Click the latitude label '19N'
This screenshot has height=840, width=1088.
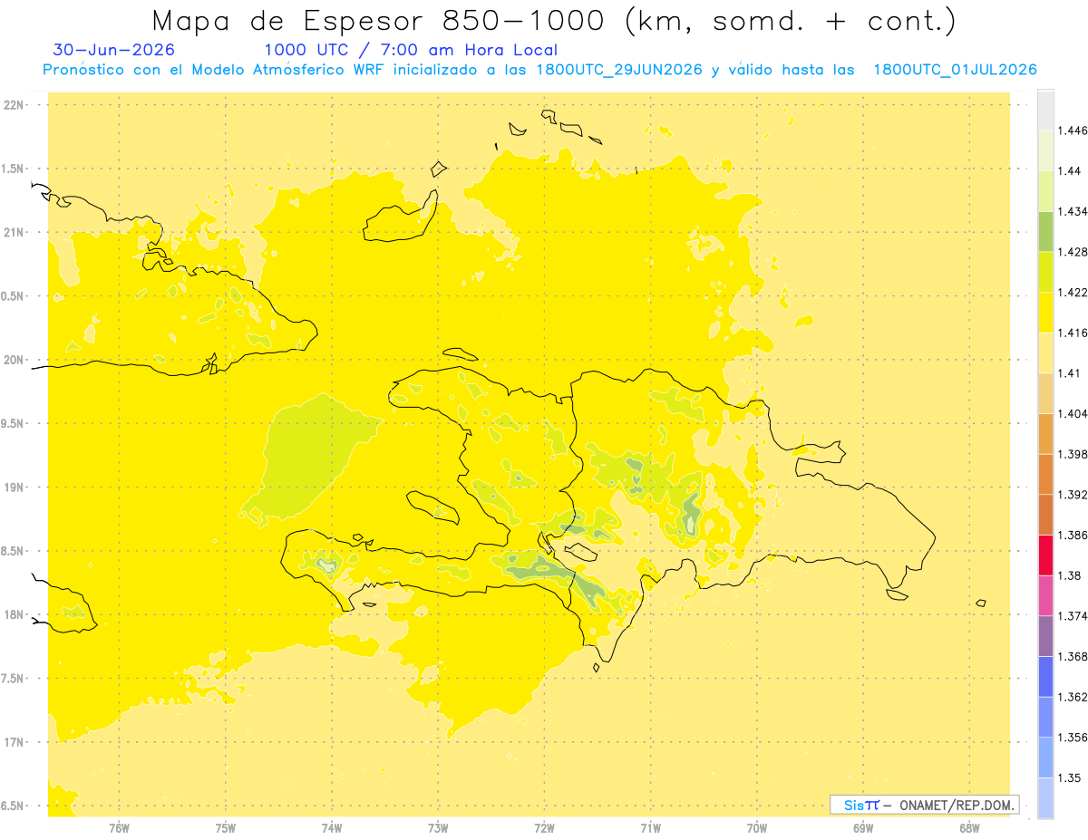click(x=15, y=487)
